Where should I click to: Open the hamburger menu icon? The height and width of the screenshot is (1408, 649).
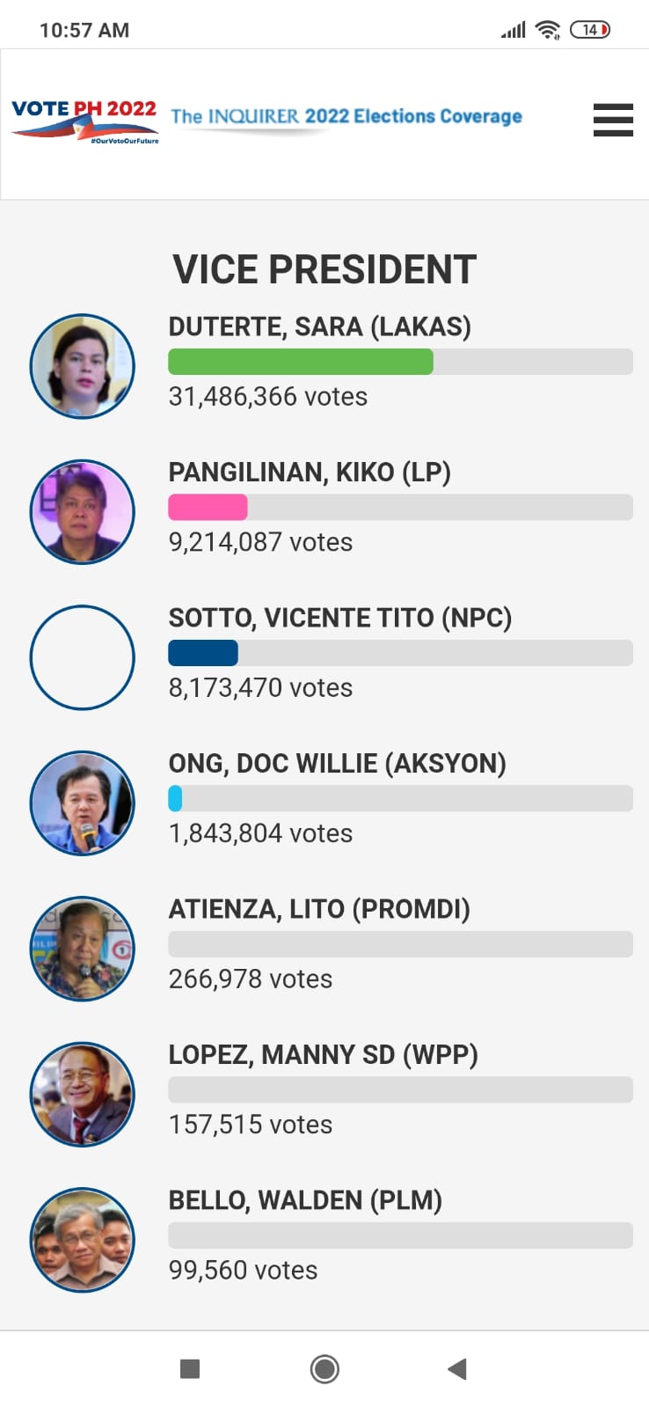[613, 120]
